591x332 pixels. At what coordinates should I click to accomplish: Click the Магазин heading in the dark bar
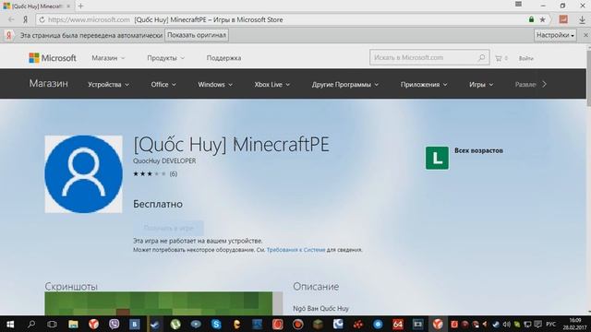click(49, 84)
